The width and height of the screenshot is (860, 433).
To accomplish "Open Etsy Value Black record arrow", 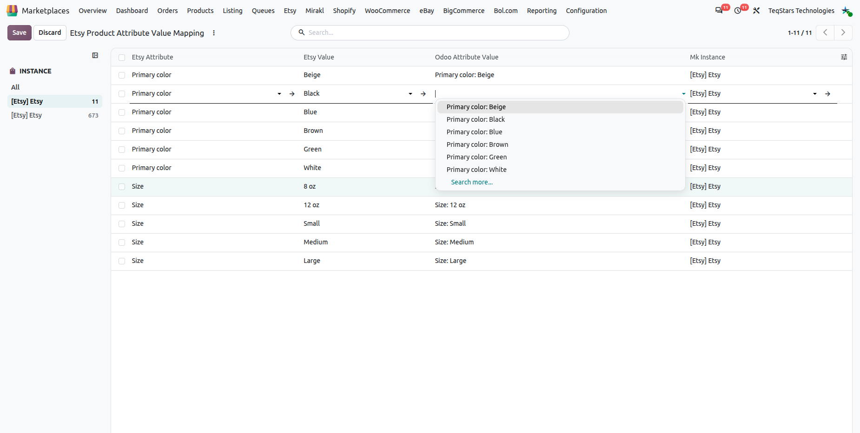I will (x=423, y=94).
